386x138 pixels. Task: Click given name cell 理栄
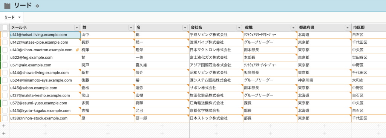pos(162,50)
